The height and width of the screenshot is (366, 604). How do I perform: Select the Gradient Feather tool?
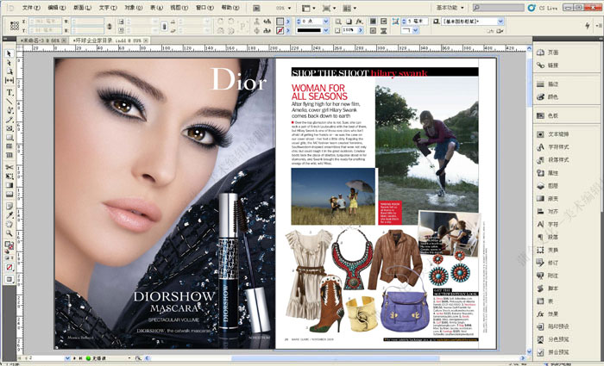coord(9,194)
